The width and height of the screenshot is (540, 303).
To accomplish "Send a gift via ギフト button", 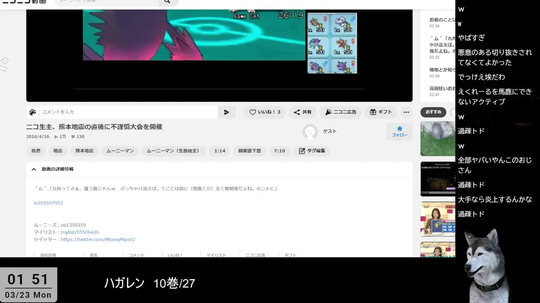I will (x=381, y=112).
